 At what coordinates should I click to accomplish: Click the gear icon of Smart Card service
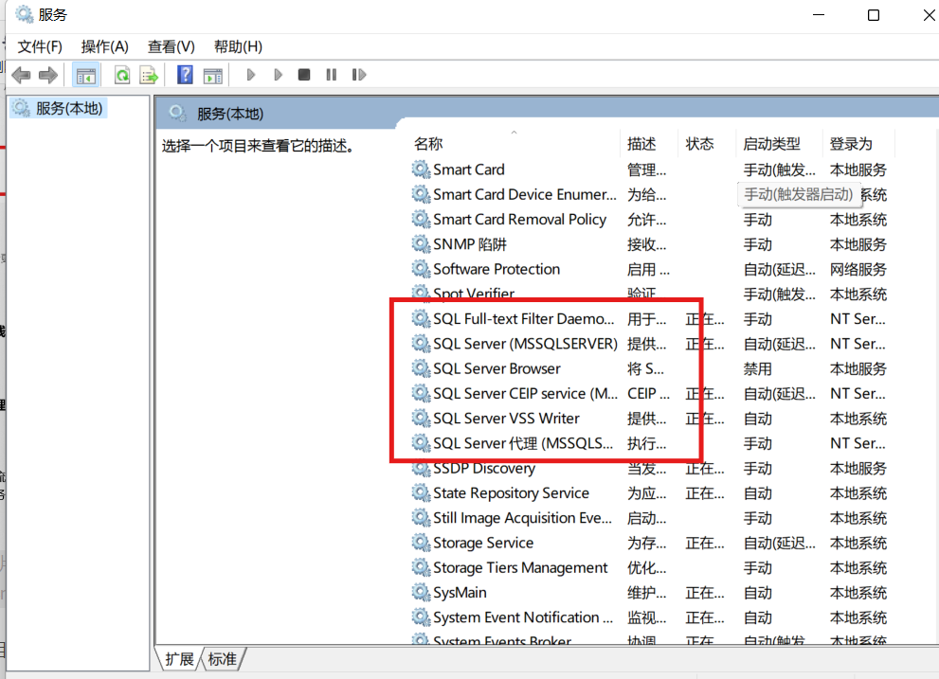[421, 170]
